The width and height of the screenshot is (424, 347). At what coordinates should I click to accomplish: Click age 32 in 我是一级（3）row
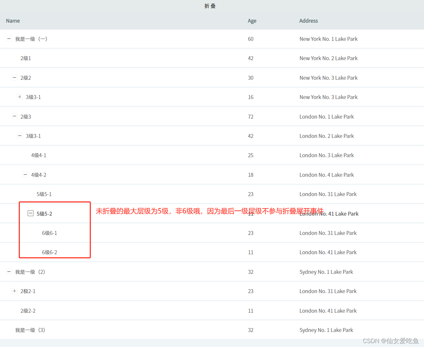[x=251, y=330]
